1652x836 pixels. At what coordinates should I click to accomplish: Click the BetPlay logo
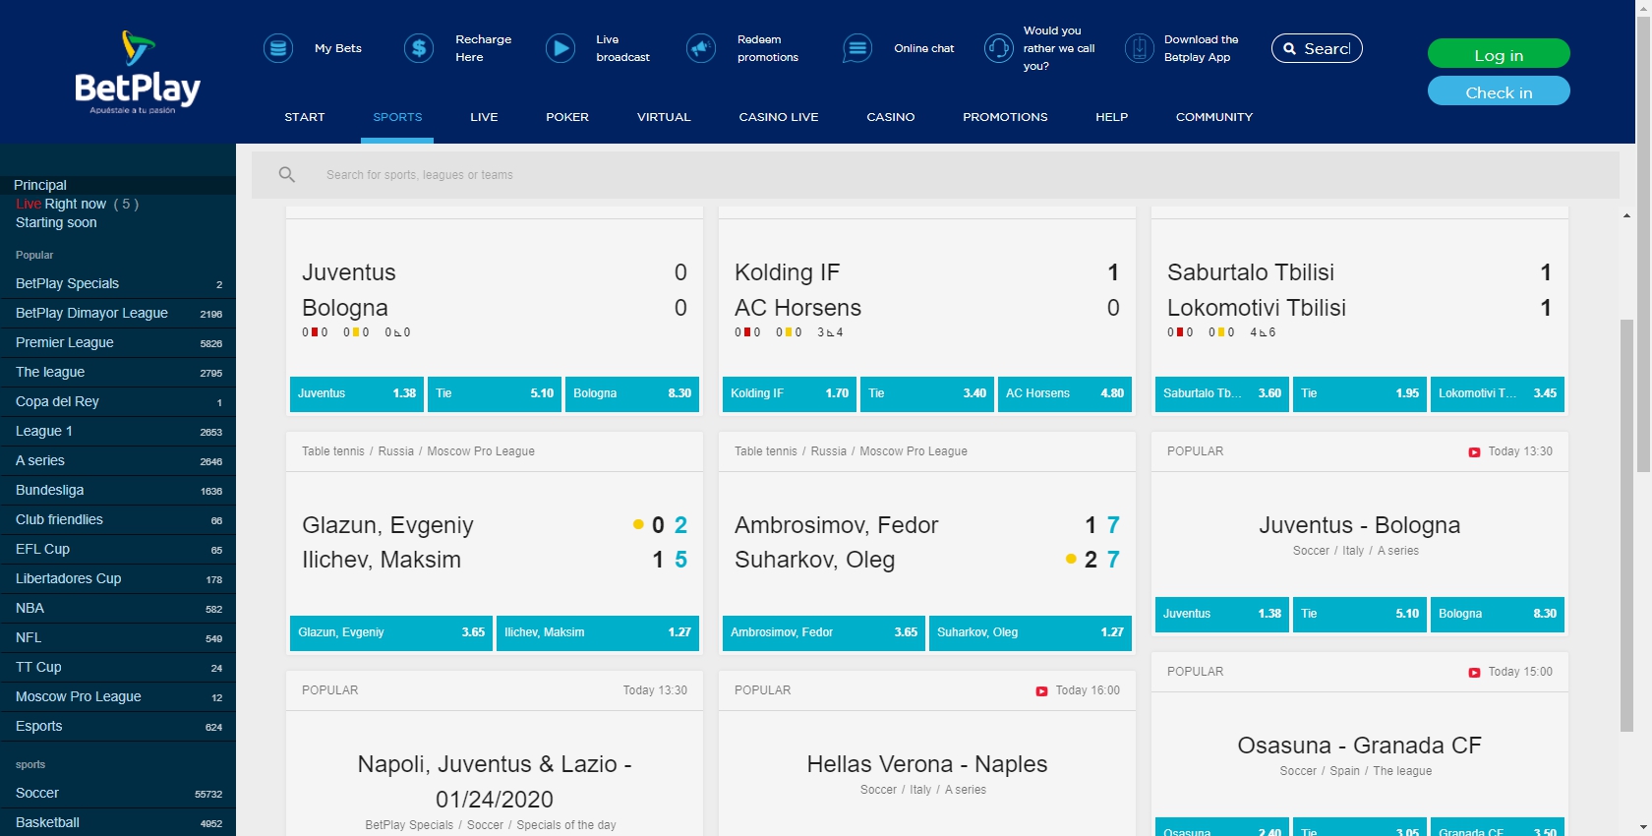[x=138, y=73]
